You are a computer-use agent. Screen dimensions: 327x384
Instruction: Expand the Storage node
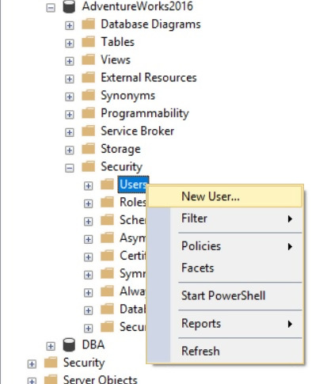click(x=70, y=150)
